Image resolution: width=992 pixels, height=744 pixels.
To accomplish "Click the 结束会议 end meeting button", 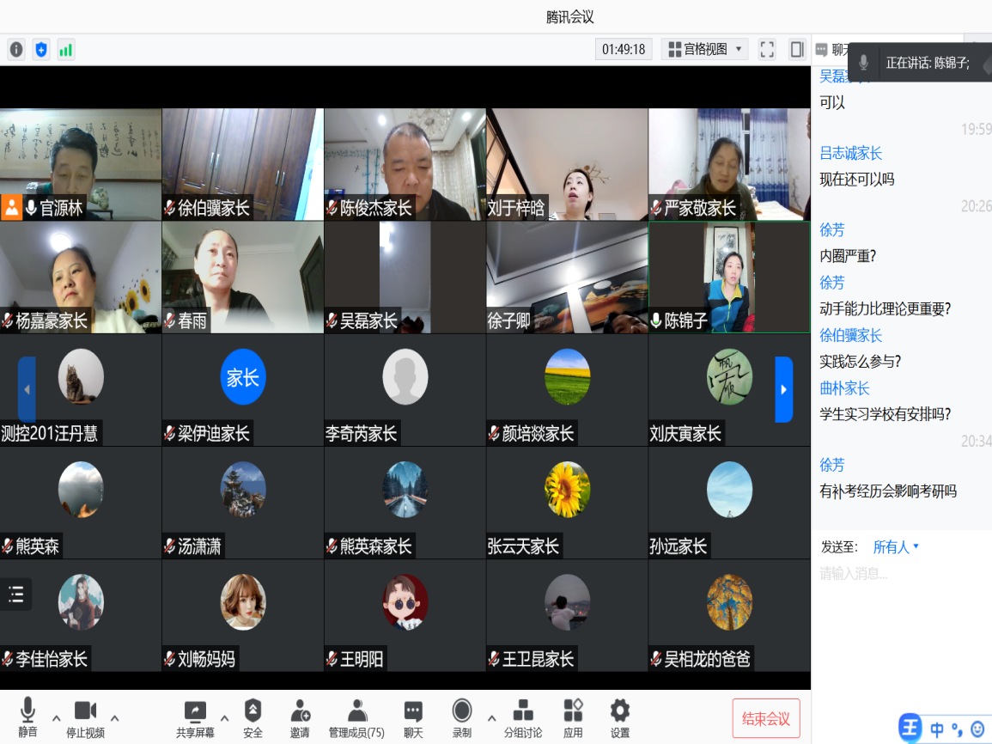I will point(766,719).
